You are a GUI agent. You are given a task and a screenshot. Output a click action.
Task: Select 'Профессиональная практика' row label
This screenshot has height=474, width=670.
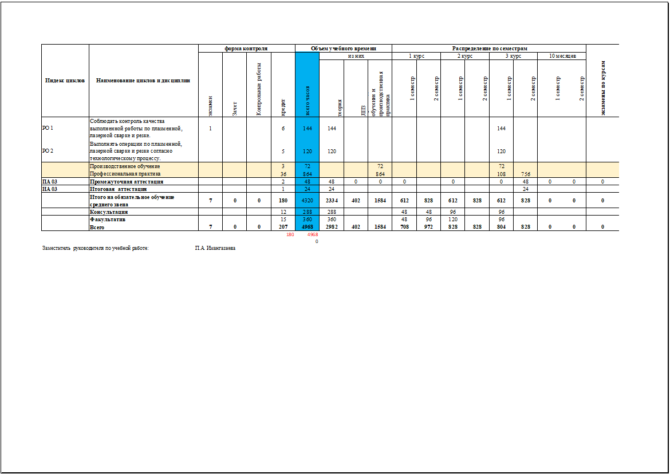pos(125,173)
